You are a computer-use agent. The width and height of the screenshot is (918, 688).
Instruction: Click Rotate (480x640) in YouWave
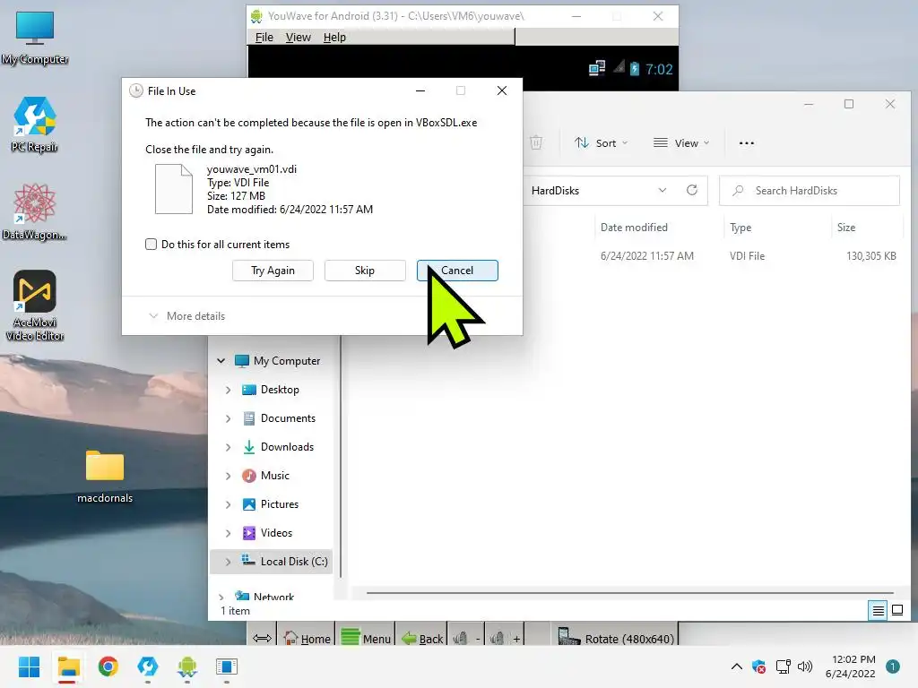[616, 638]
